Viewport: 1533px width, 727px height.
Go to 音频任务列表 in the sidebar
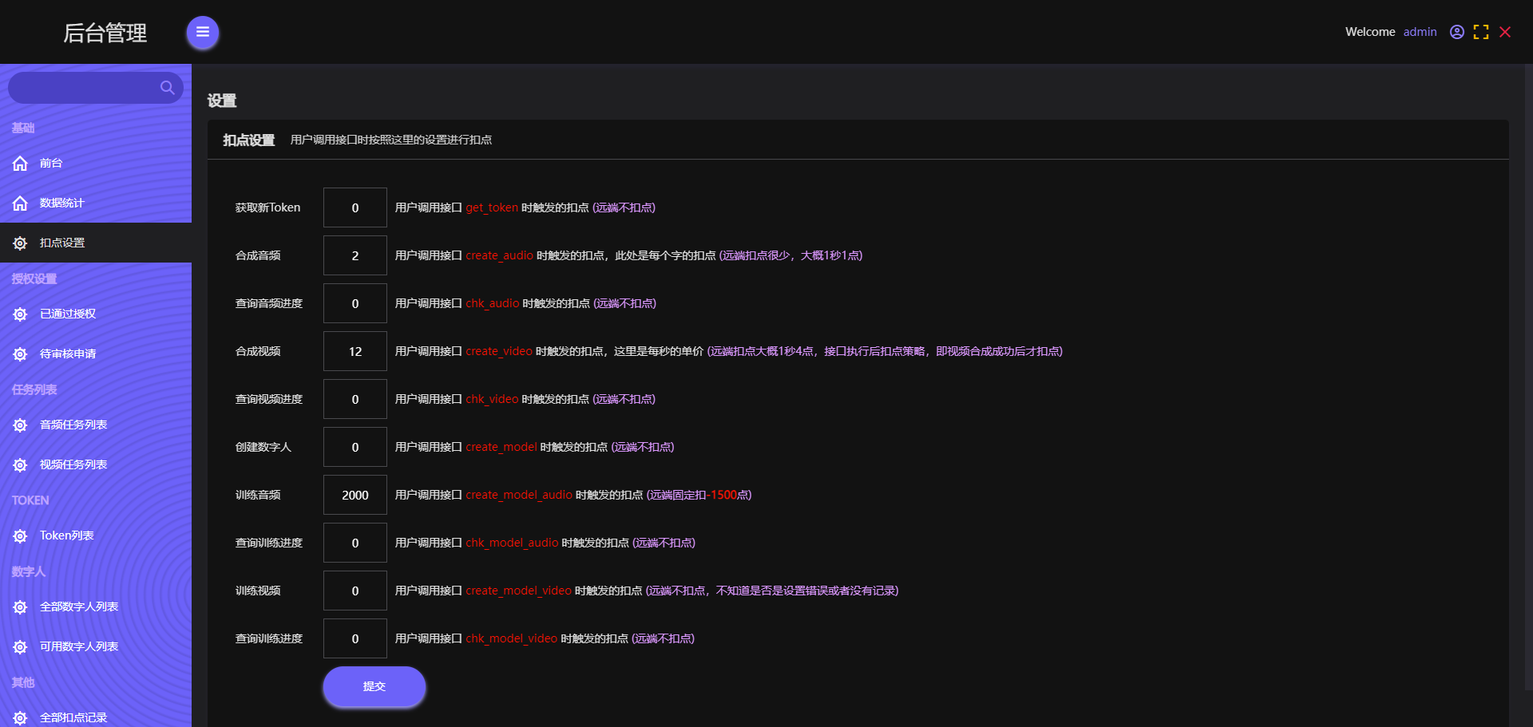[73, 425]
